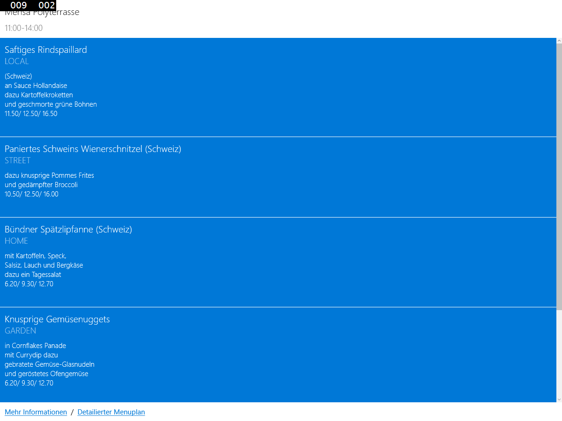Screen dimensions: 562x421
Task: Click the LOCAL category label
Action: pyautogui.click(x=17, y=61)
